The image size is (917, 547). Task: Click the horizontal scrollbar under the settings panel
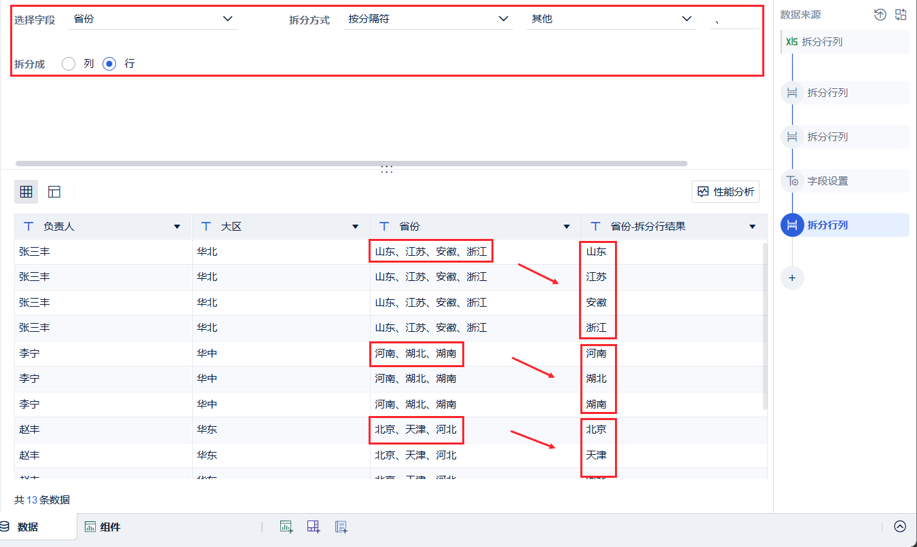(x=351, y=164)
